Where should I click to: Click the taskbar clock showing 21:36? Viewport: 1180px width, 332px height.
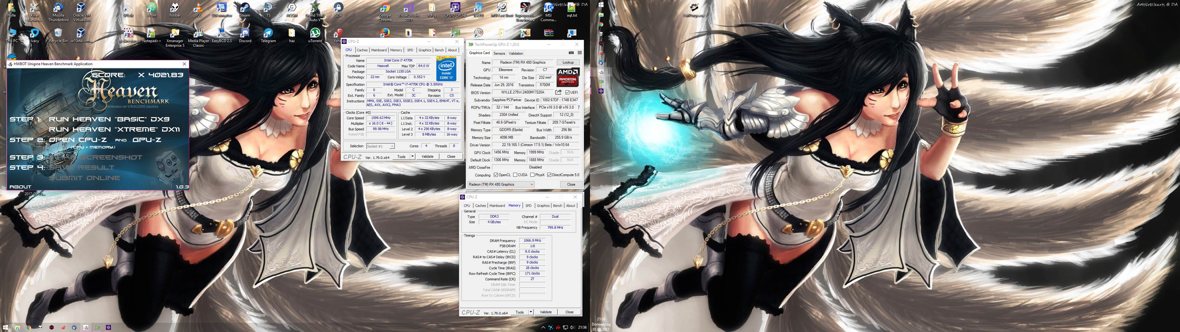(582, 327)
